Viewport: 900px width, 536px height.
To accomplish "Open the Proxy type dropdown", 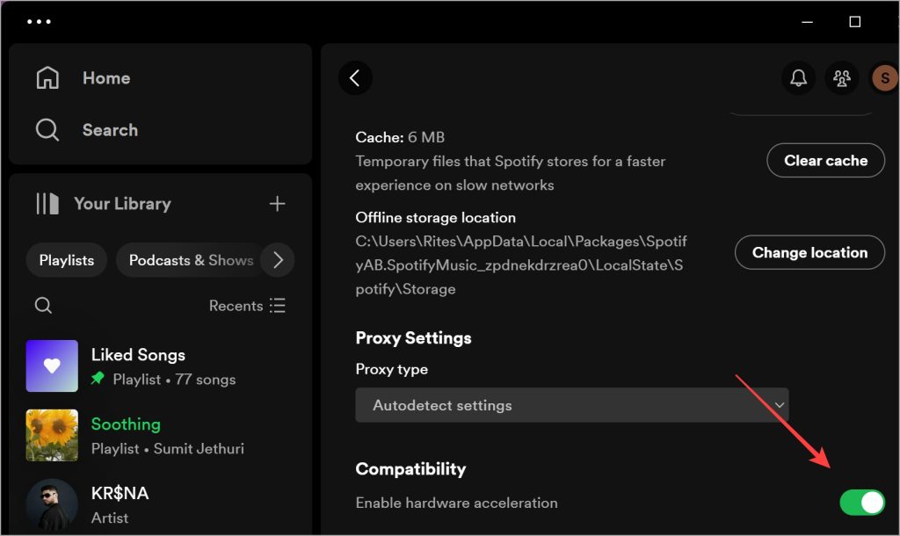I will [x=571, y=405].
